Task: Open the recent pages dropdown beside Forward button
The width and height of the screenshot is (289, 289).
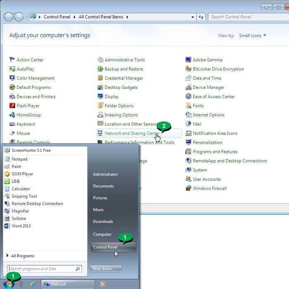Action: pos(26,17)
